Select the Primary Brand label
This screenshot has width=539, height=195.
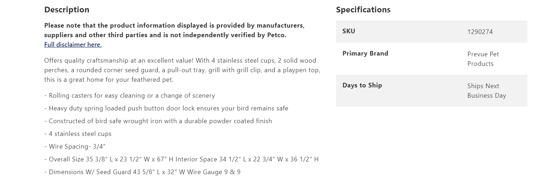(x=365, y=53)
